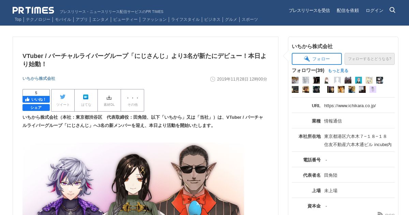This screenshot has height=215, width=409.
Task: Go to モバイル category
Action: [x=63, y=19]
